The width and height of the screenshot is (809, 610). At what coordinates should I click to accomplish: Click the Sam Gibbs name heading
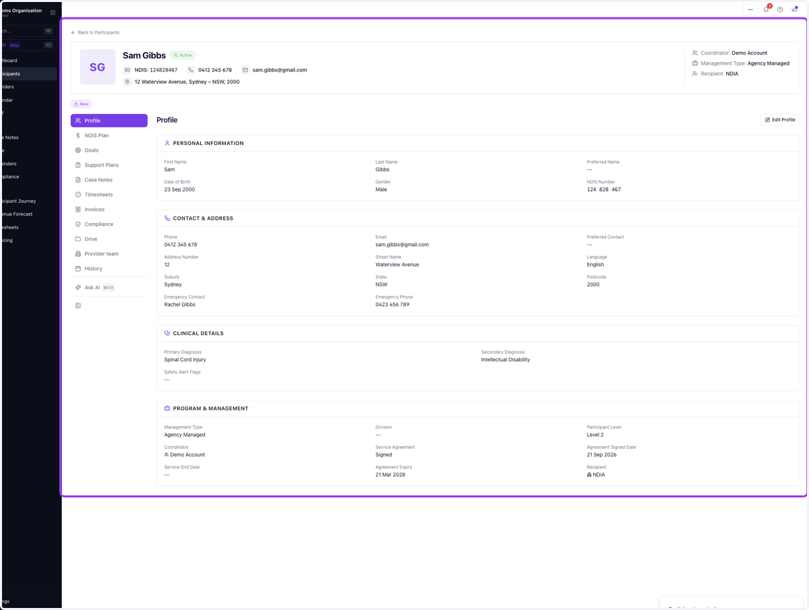pyautogui.click(x=144, y=55)
